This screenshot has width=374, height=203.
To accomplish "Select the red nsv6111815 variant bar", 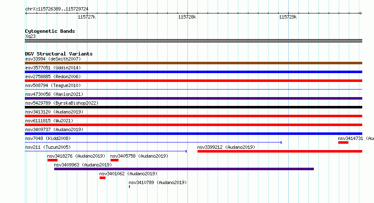I will click(193, 125).
